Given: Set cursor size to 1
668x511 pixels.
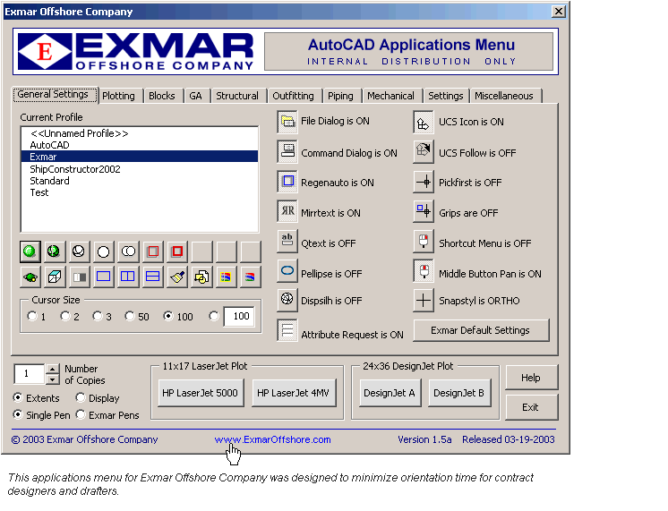Looking at the screenshot, I should tap(32, 316).
